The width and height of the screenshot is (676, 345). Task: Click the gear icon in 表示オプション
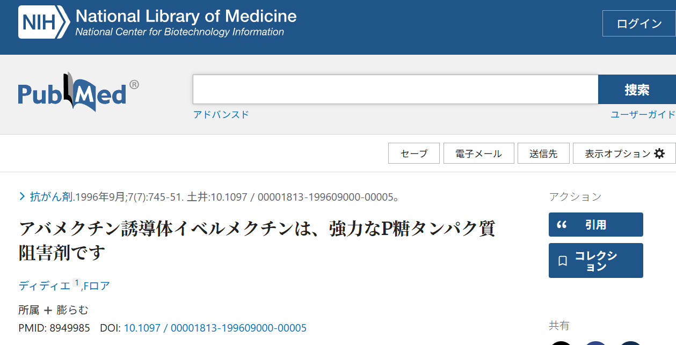pyautogui.click(x=659, y=153)
